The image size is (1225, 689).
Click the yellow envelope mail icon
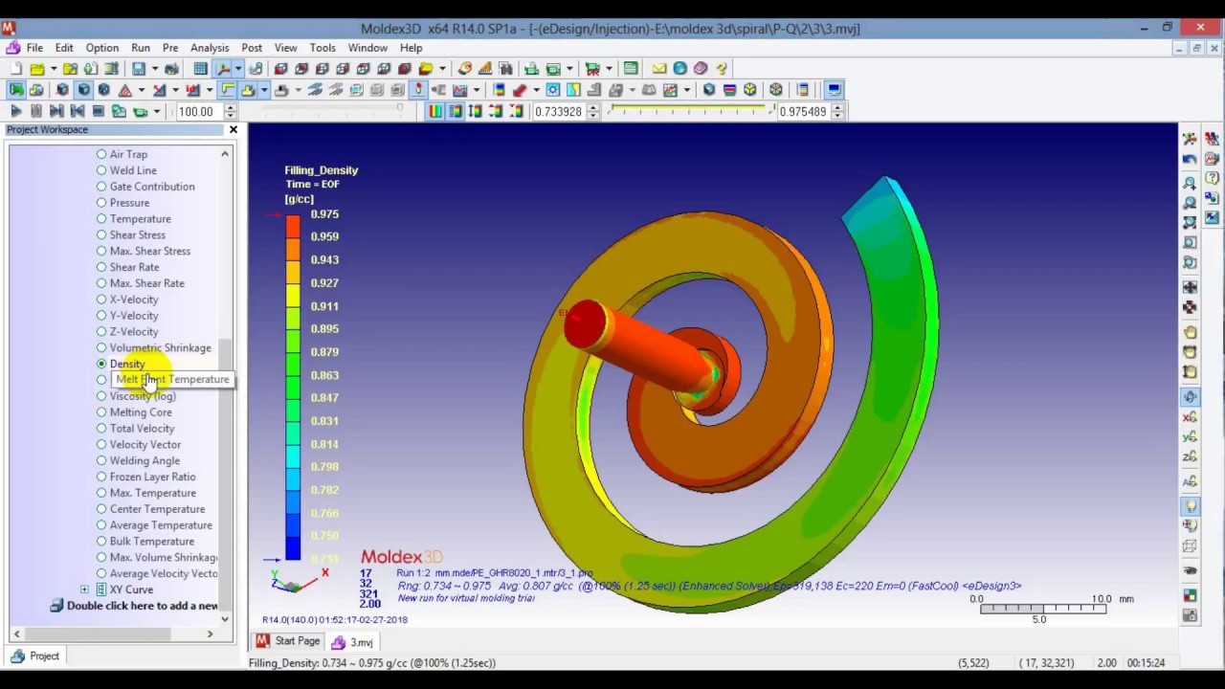click(x=659, y=68)
